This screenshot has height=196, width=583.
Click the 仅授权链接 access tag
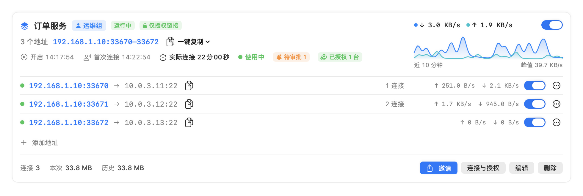(161, 26)
